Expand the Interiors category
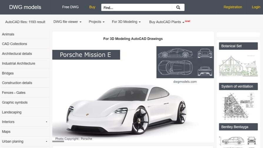 tap(25, 122)
